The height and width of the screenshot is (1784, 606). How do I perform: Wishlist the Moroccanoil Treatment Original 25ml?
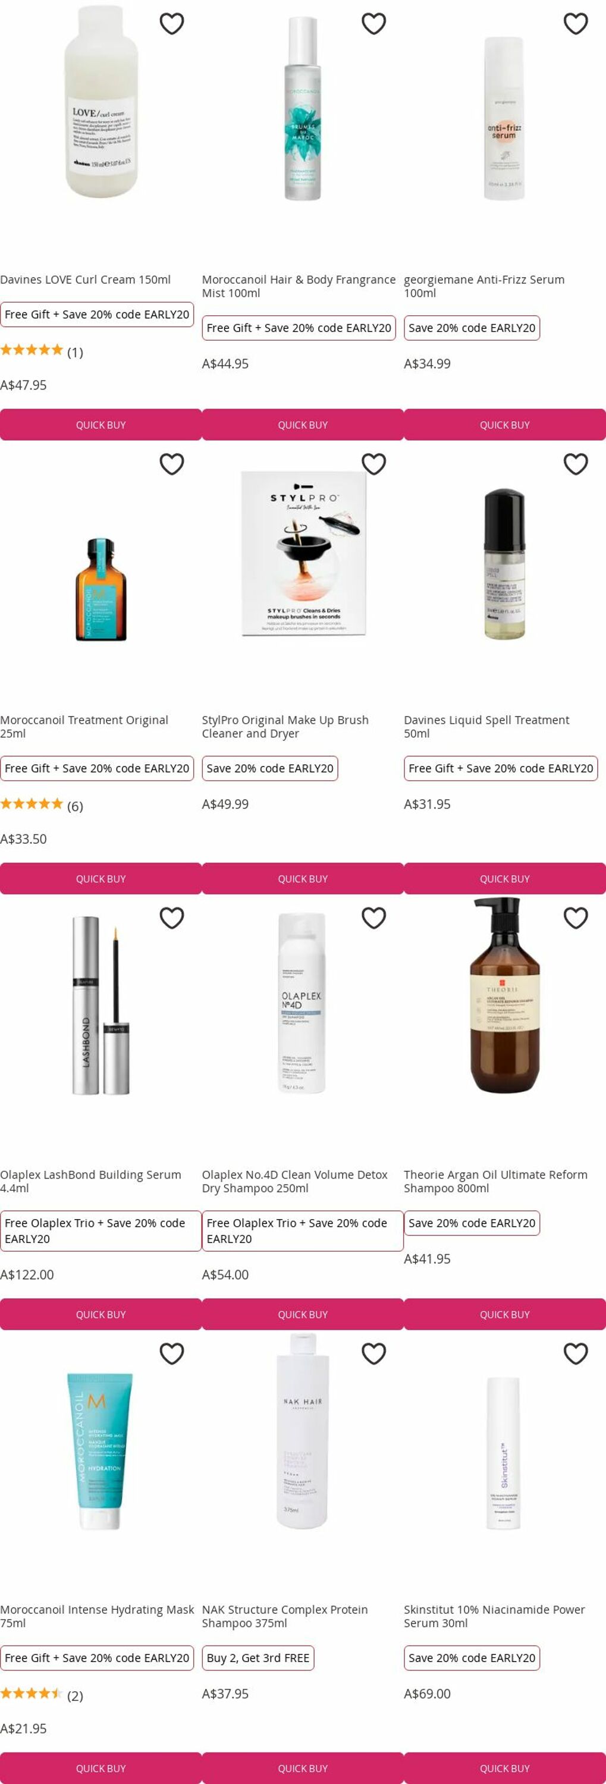click(172, 464)
